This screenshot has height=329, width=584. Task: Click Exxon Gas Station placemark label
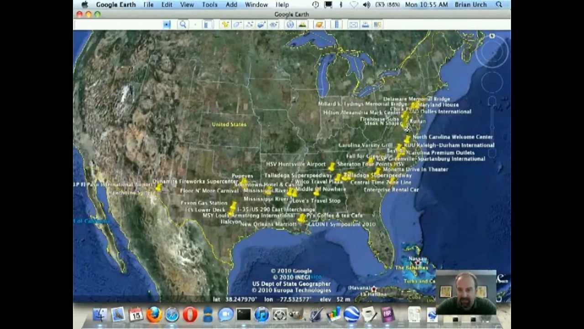(203, 203)
